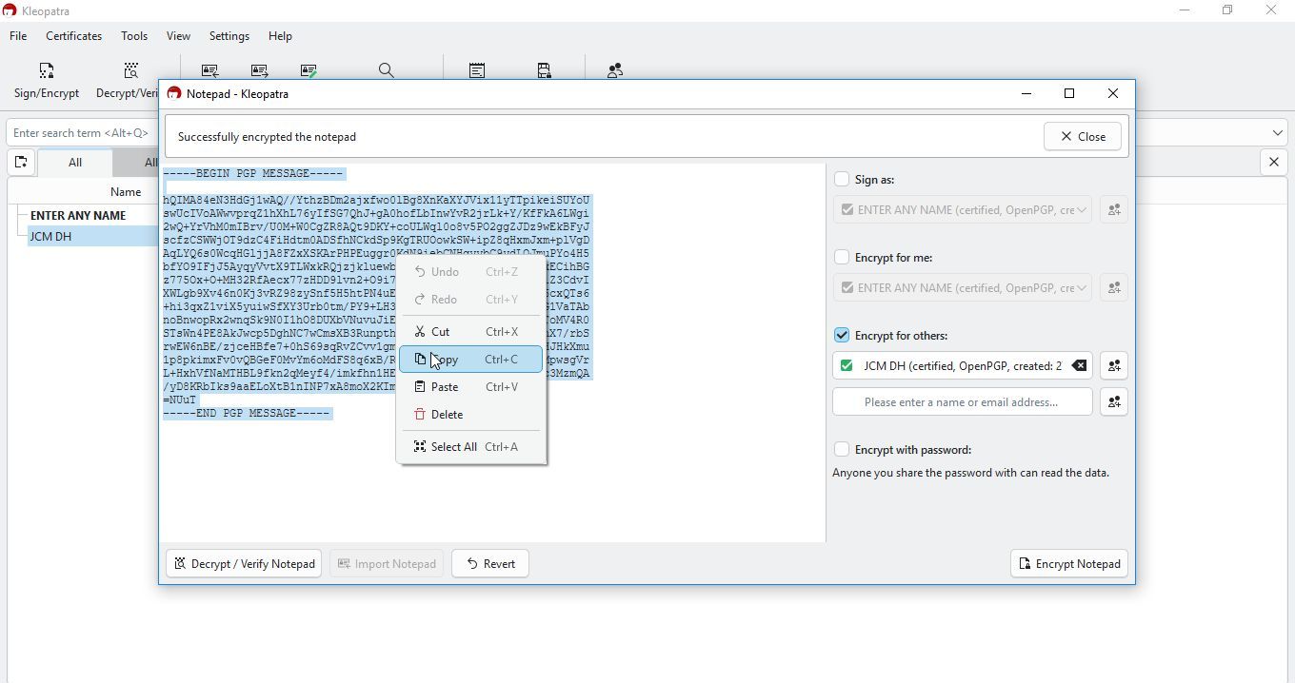The height and width of the screenshot is (683, 1295).
Task: Open the Help menu
Action: click(280, 36)
